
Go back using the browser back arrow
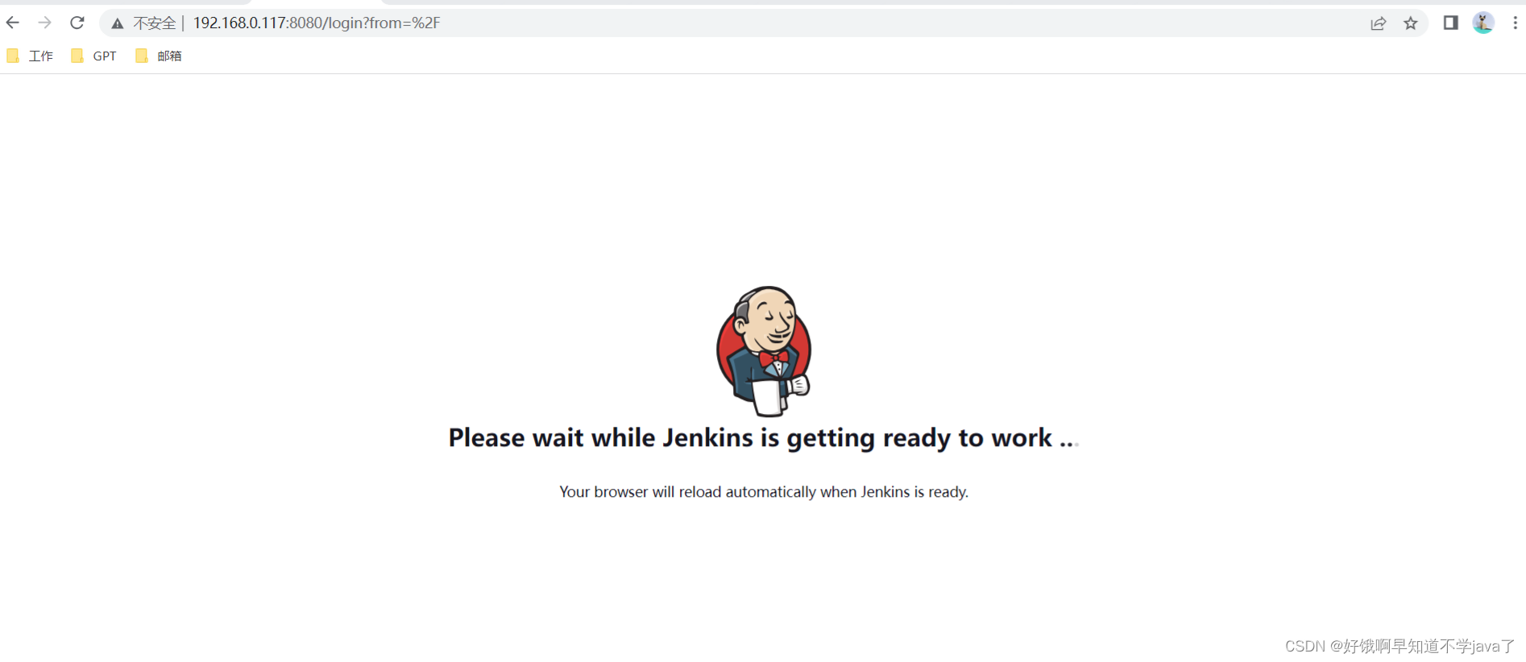(13, 23)
